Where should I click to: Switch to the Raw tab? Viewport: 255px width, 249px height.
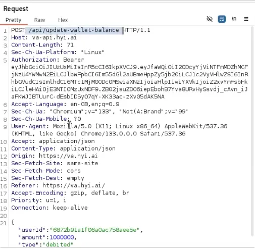[39, 20]
